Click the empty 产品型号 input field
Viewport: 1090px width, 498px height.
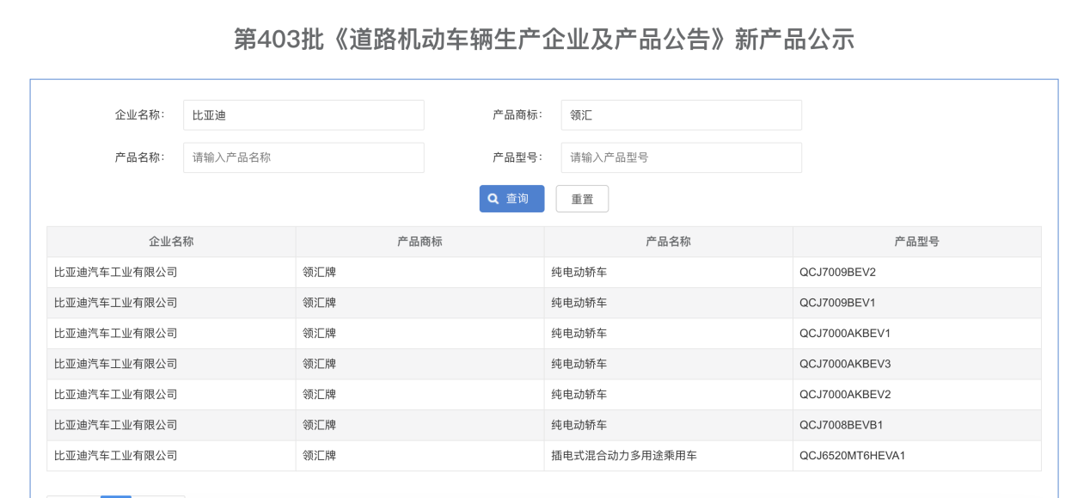(682, 157)
